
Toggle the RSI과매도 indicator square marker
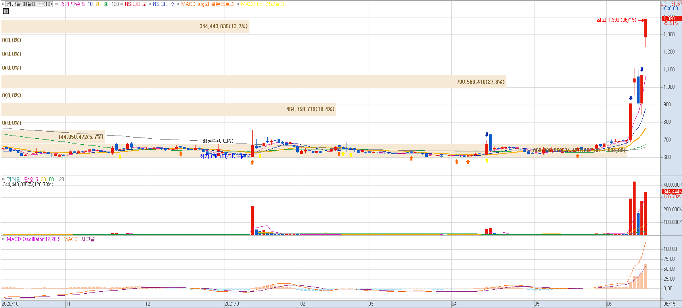121,4
